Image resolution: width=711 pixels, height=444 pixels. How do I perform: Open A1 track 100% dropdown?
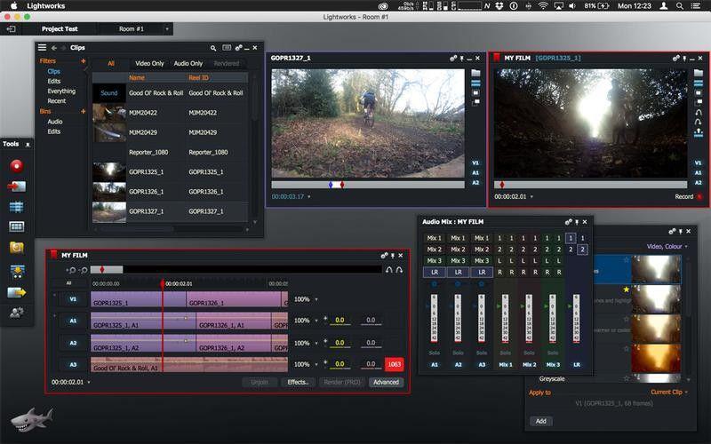(316, 321)
